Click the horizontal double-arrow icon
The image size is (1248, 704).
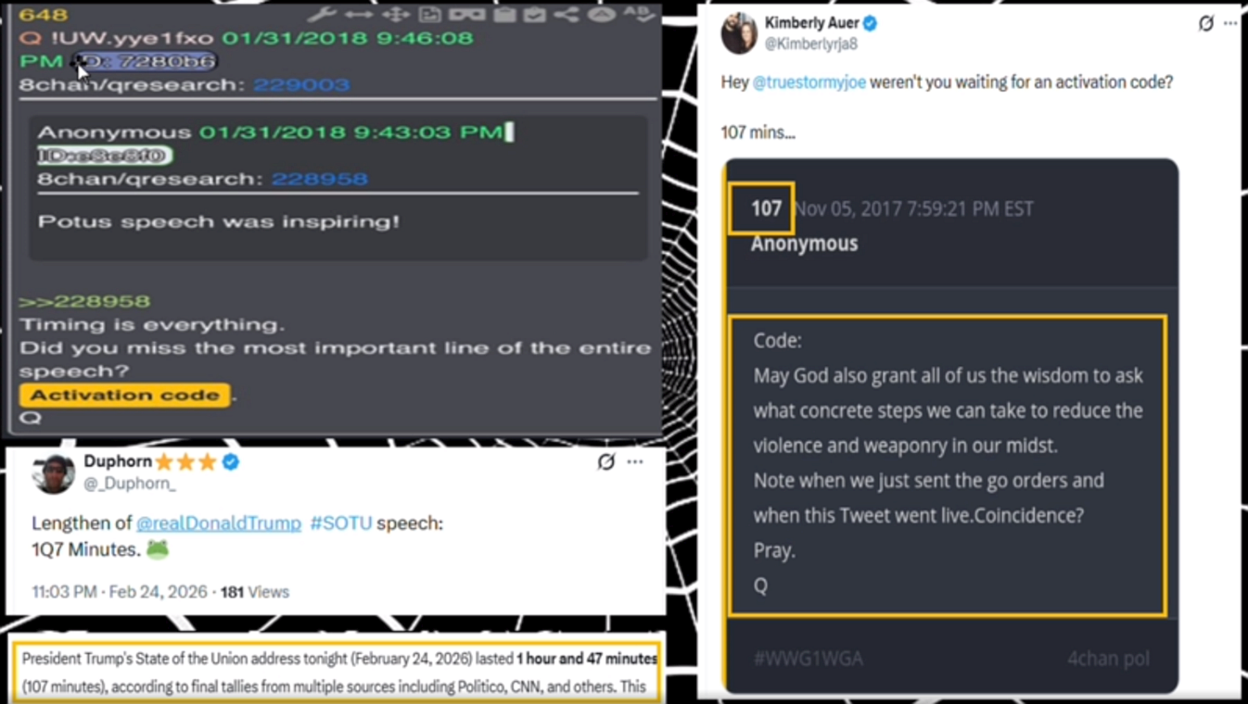tap(359, 15)
